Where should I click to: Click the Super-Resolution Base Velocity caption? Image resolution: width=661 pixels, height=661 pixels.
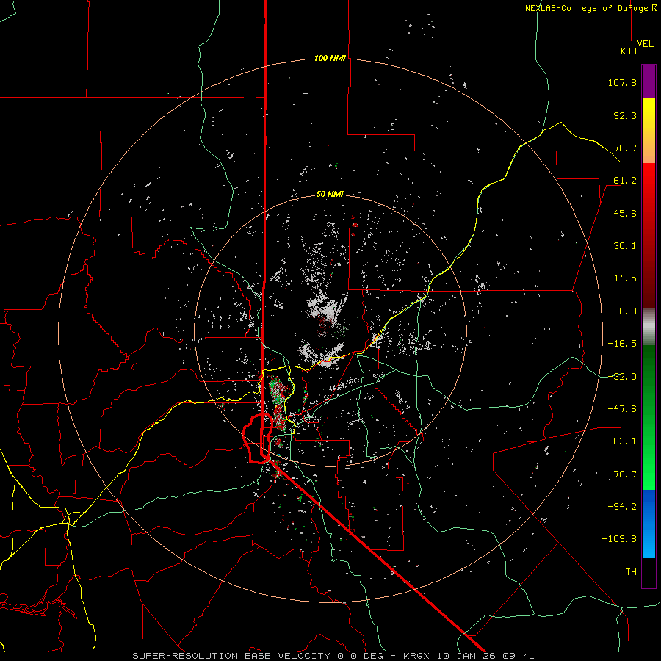(x=333, y=656)
